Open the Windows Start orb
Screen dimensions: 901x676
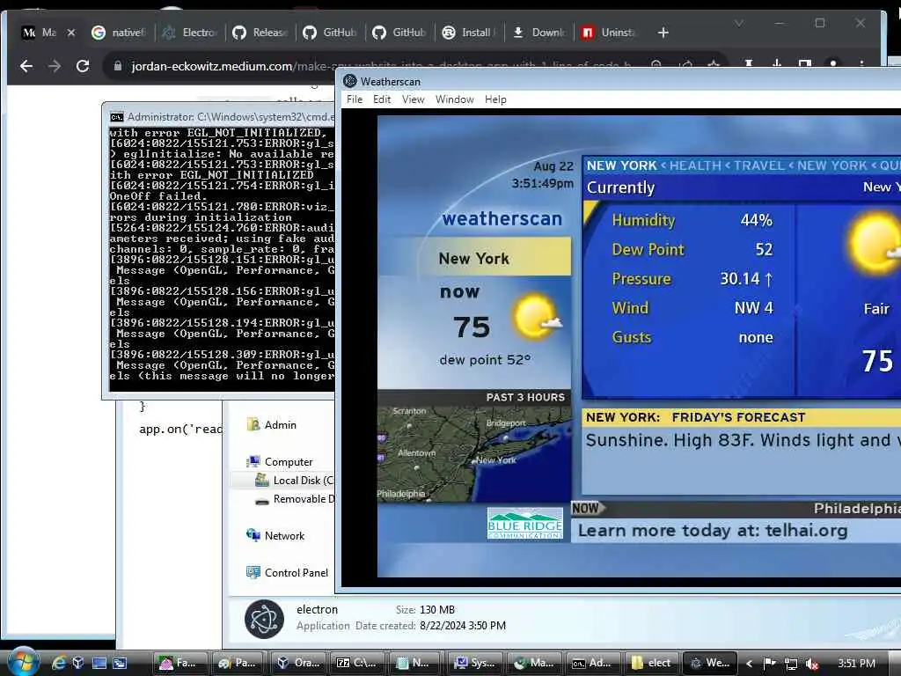coord(23,661)
